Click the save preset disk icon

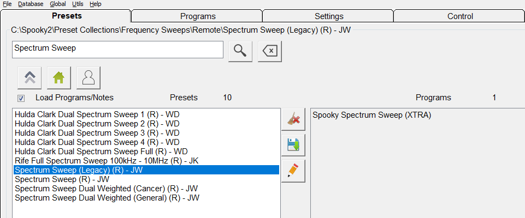293,145
